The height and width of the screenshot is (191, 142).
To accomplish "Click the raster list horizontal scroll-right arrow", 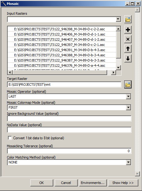I will pyautogui.click(x=114, y=72).
